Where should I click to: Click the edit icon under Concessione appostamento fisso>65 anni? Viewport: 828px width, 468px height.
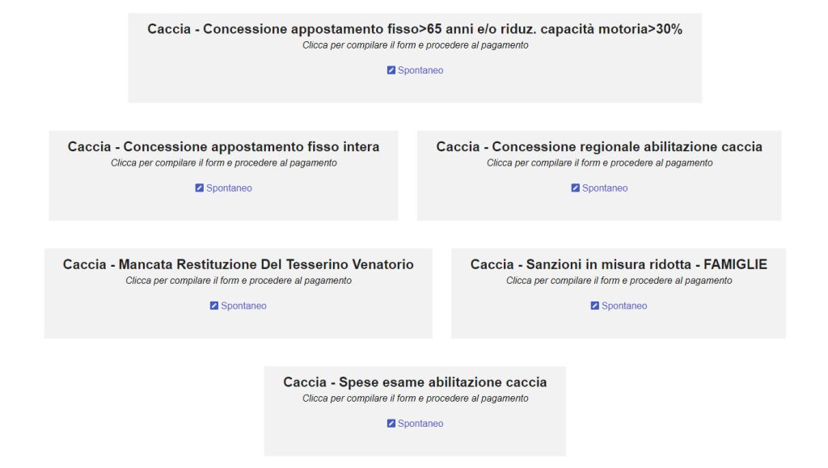click(391, 70)
